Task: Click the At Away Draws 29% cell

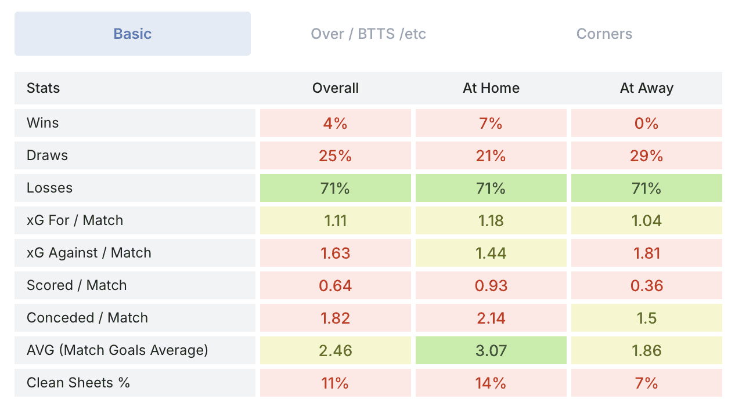Action: click(646, 155)
